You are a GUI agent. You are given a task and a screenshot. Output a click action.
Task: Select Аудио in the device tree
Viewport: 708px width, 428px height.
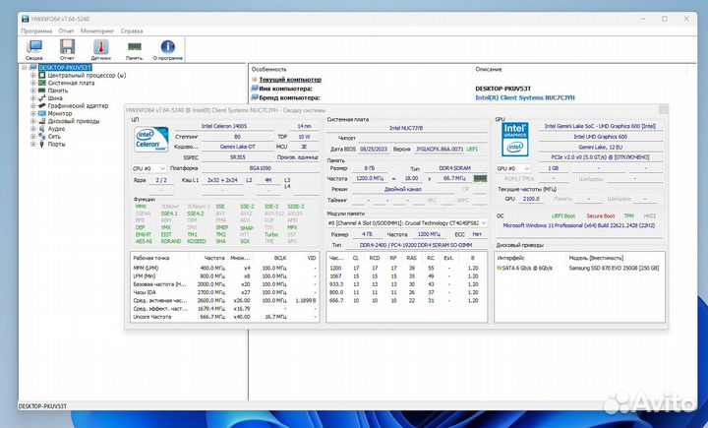coord(56,129)
